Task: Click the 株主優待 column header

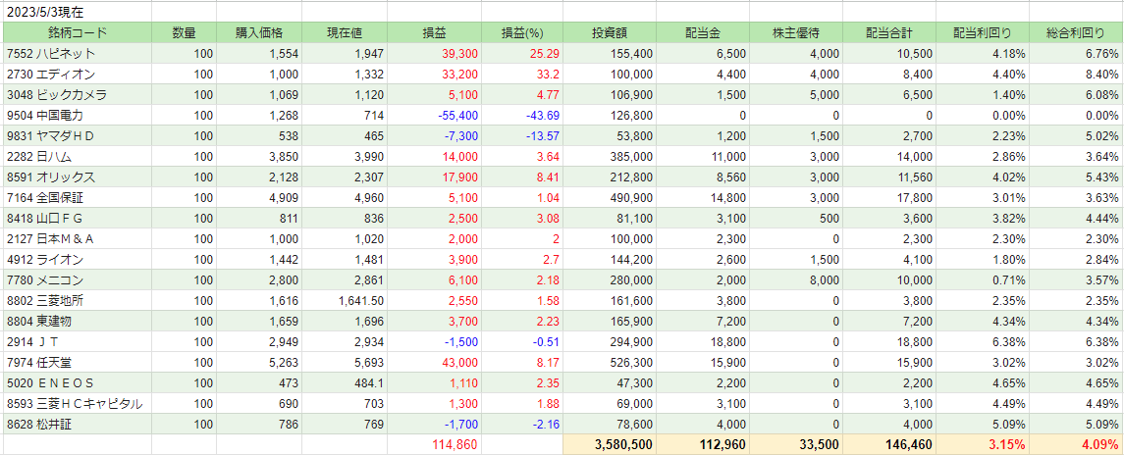Action: click(x=796, y=33)
